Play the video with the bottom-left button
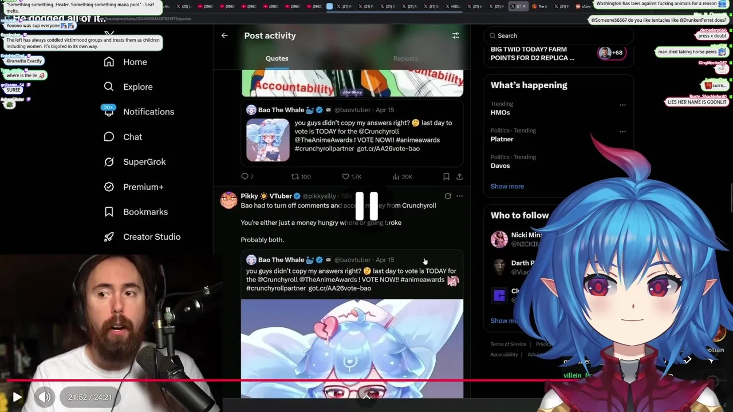 (x=17, y=397)
